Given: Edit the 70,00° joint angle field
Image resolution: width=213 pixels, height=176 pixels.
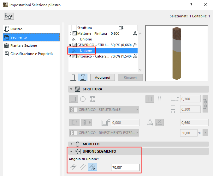Looking at the screenshot, I should click(x=125, y=167).
